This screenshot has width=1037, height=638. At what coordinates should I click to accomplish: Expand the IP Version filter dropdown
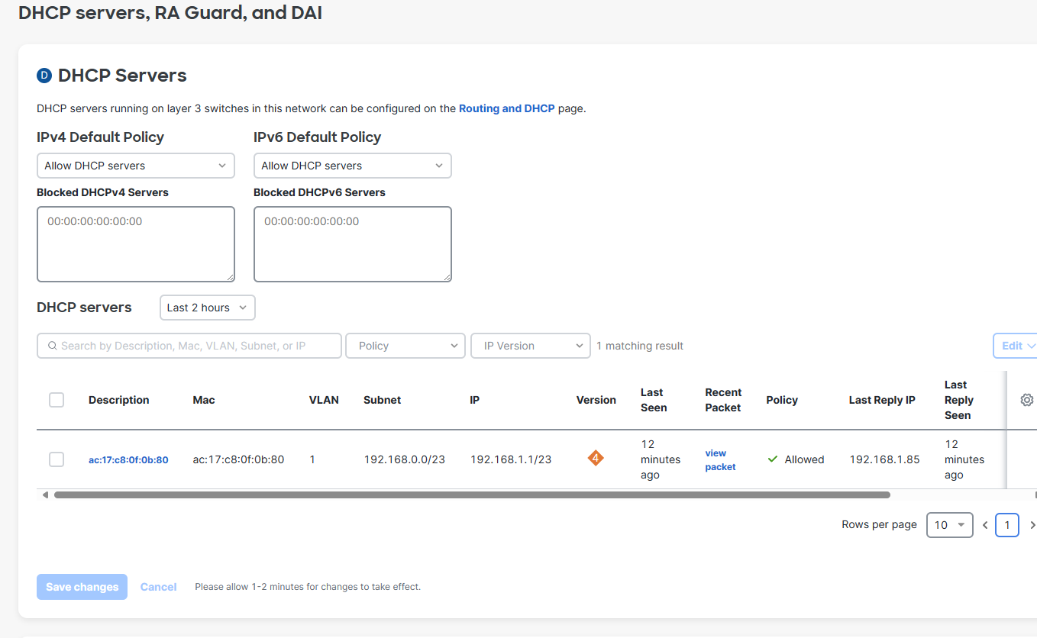tap(531, 346)
